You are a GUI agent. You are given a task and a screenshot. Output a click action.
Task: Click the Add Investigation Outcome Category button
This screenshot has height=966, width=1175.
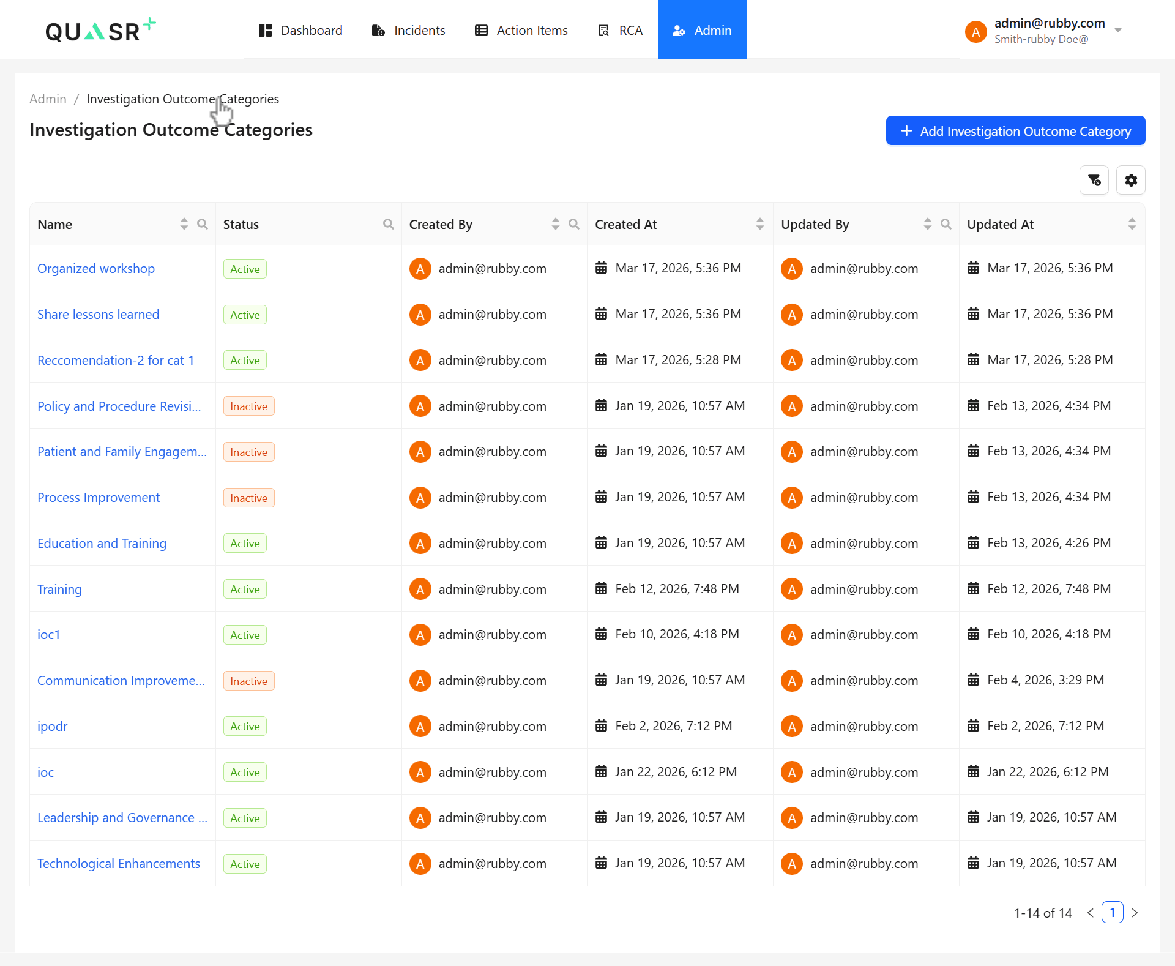point(1015,130)
